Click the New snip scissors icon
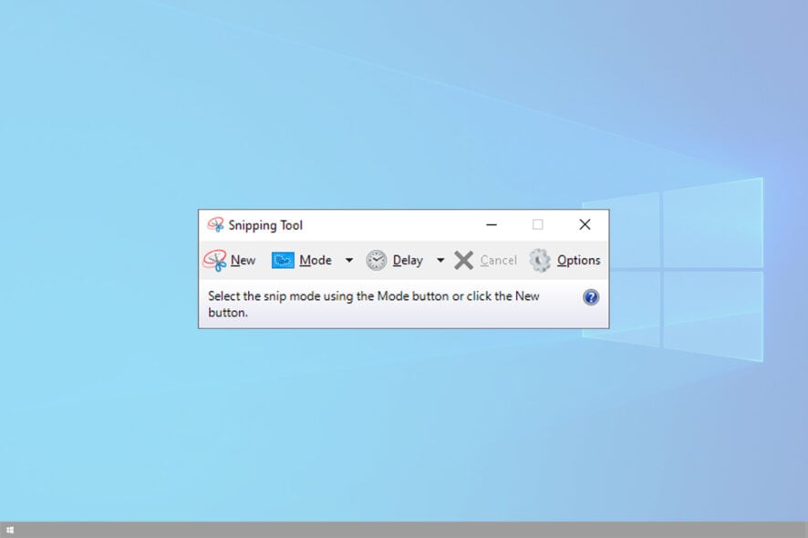 [215, 260]
